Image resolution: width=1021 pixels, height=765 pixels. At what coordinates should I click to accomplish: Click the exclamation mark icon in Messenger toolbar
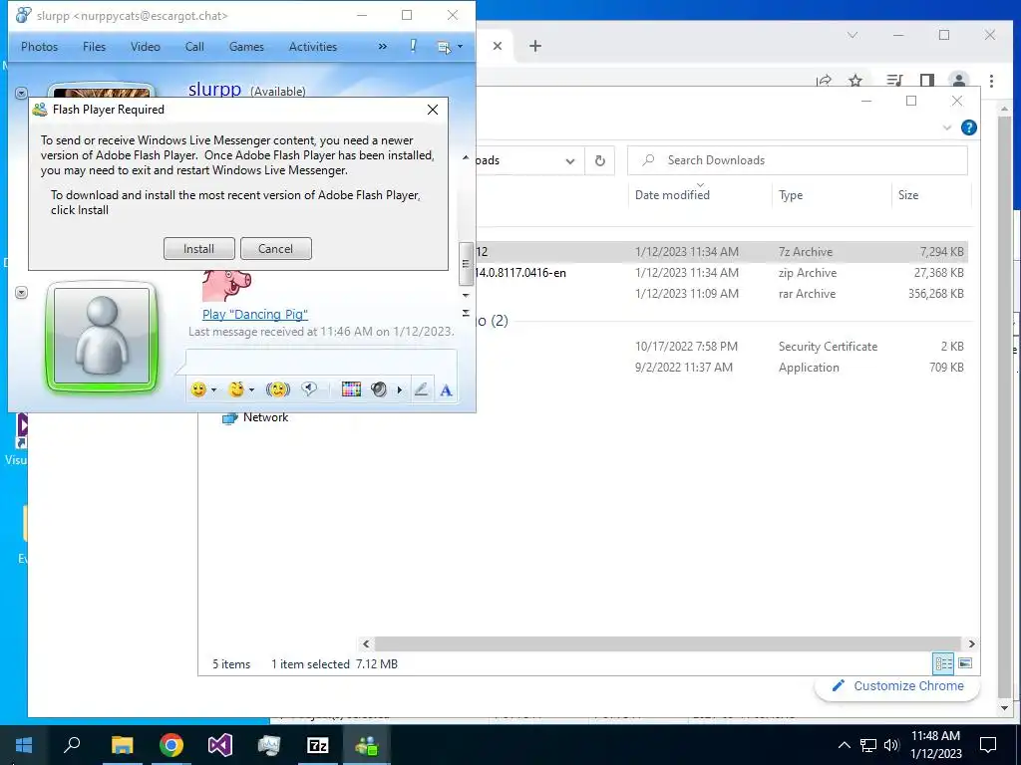click(x=413, y=46)
